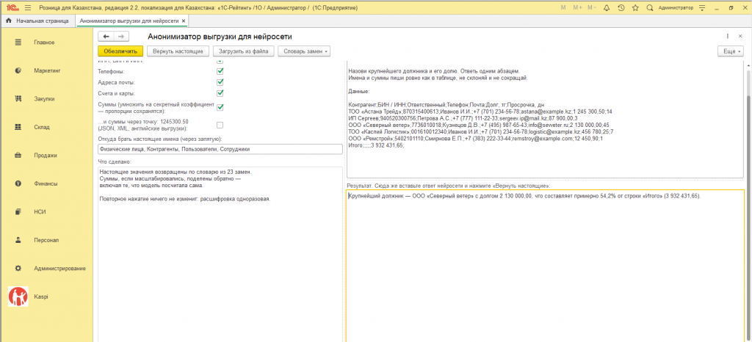Click the 'ООО «Ремстрой»' data line
The width and height of the screenshot is (752, 342).
coord(476,139)
